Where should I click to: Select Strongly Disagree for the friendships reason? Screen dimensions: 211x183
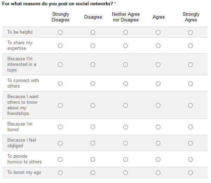point(60,105)
